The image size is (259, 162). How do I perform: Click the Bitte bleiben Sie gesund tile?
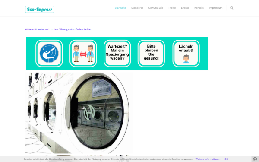[151, 54]
